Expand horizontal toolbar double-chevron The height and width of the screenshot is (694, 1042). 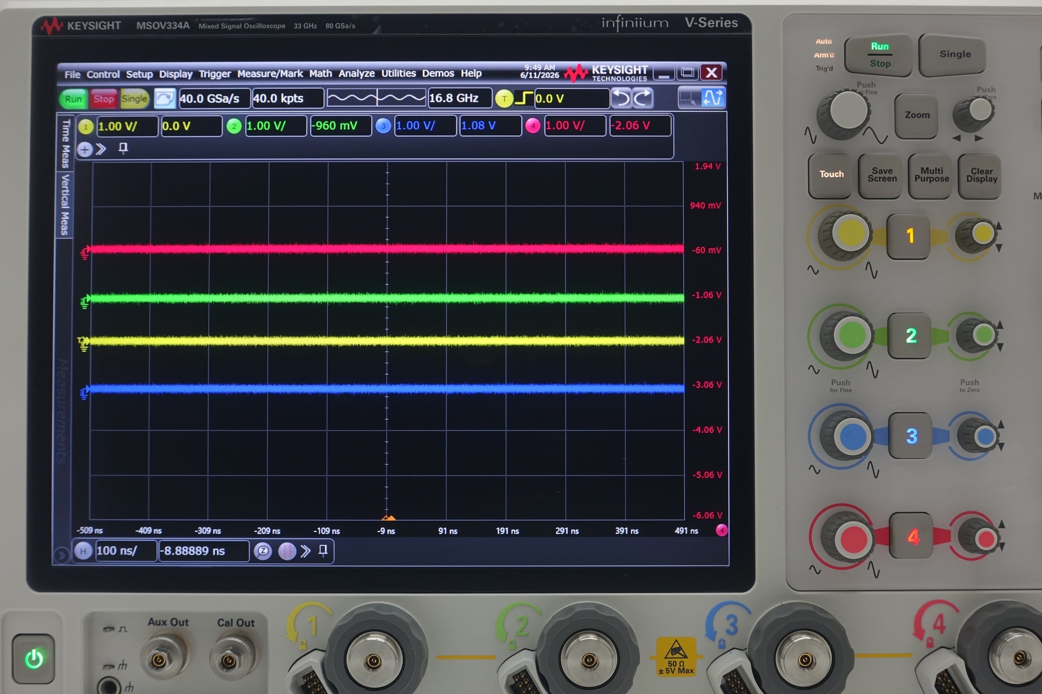click(305, 551)
